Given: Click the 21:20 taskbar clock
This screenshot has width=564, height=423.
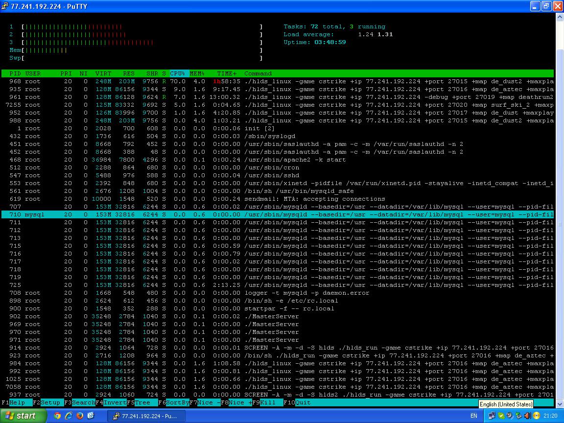Looking at the screenshot, I should click(x=550, y=416).
